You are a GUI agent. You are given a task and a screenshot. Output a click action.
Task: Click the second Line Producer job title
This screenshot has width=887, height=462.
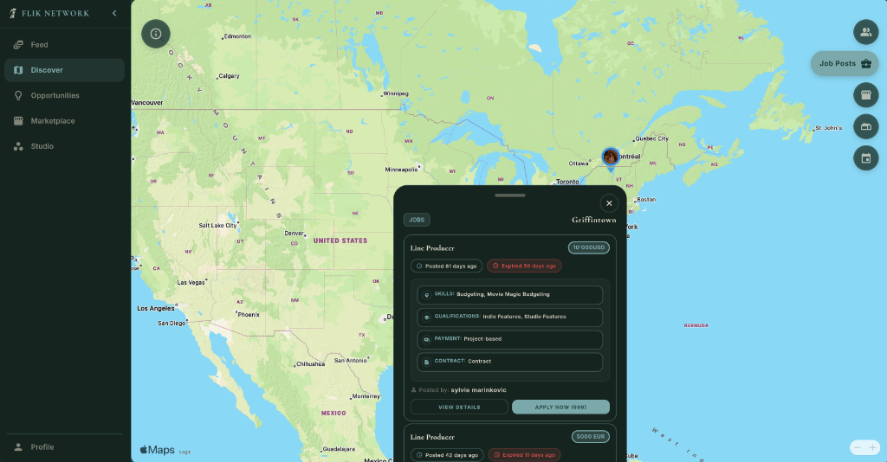click(x=432, y=437)
